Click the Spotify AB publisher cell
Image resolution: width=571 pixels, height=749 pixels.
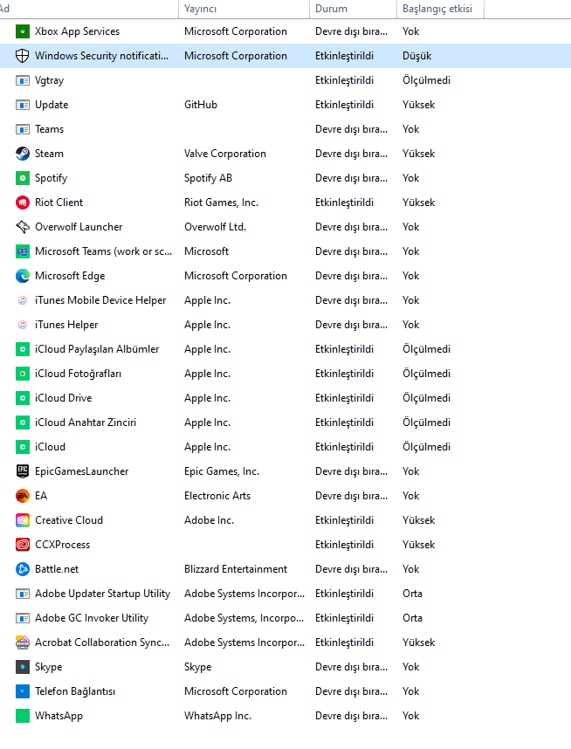tap(209, 178)
